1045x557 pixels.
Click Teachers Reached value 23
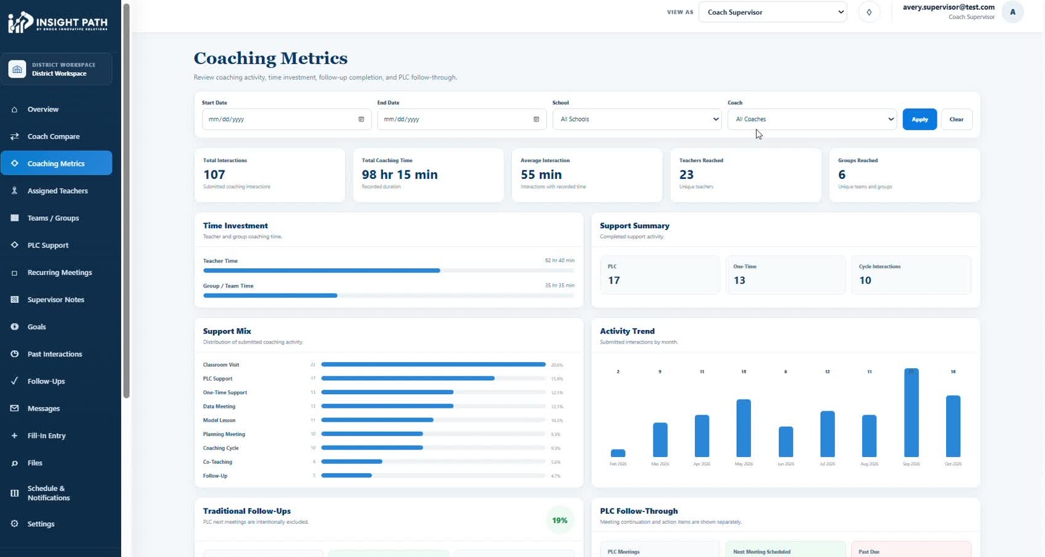pos(686,175)
